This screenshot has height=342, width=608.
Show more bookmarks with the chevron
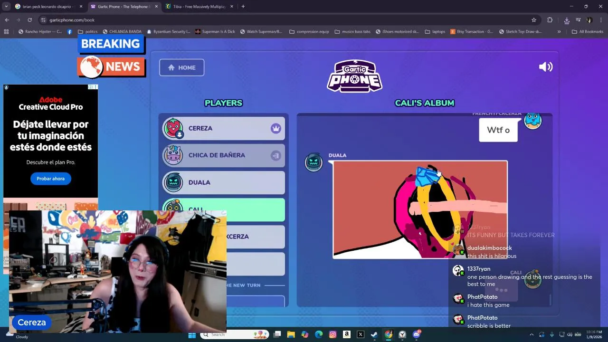559,32
